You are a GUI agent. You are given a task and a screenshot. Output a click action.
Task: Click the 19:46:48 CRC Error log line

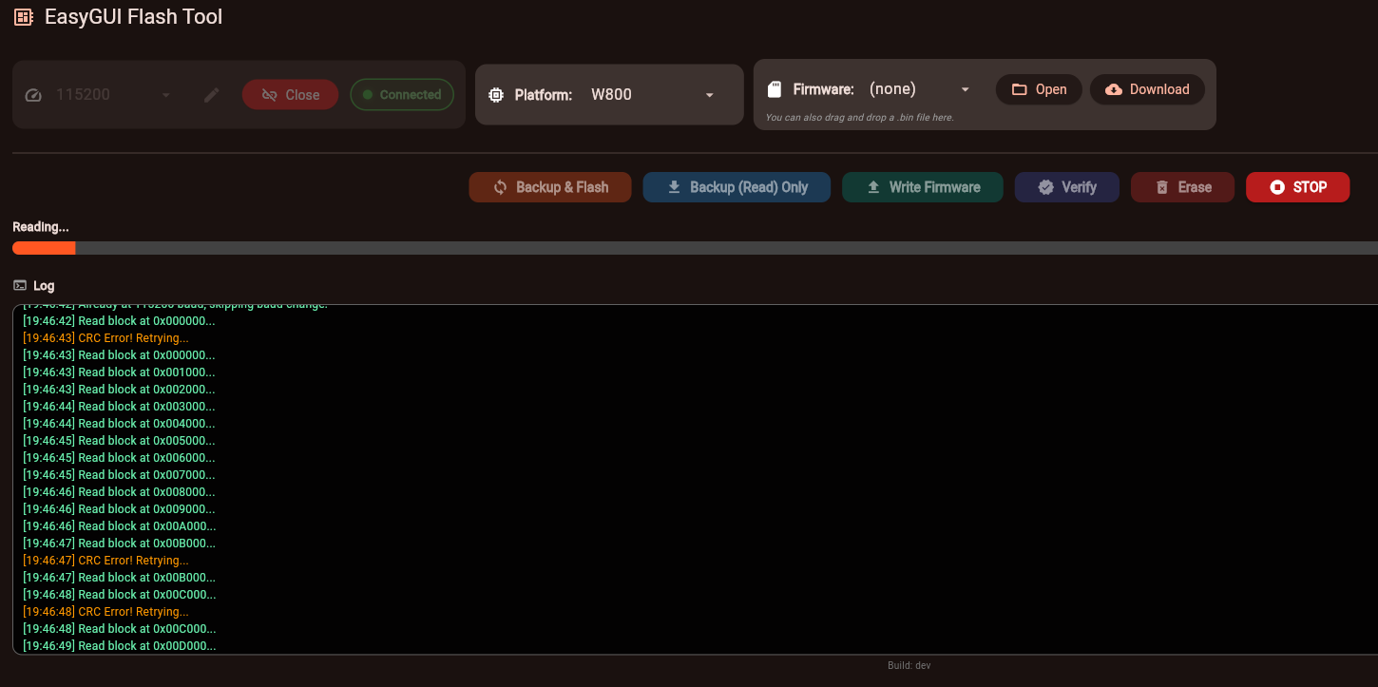(105, 612)
